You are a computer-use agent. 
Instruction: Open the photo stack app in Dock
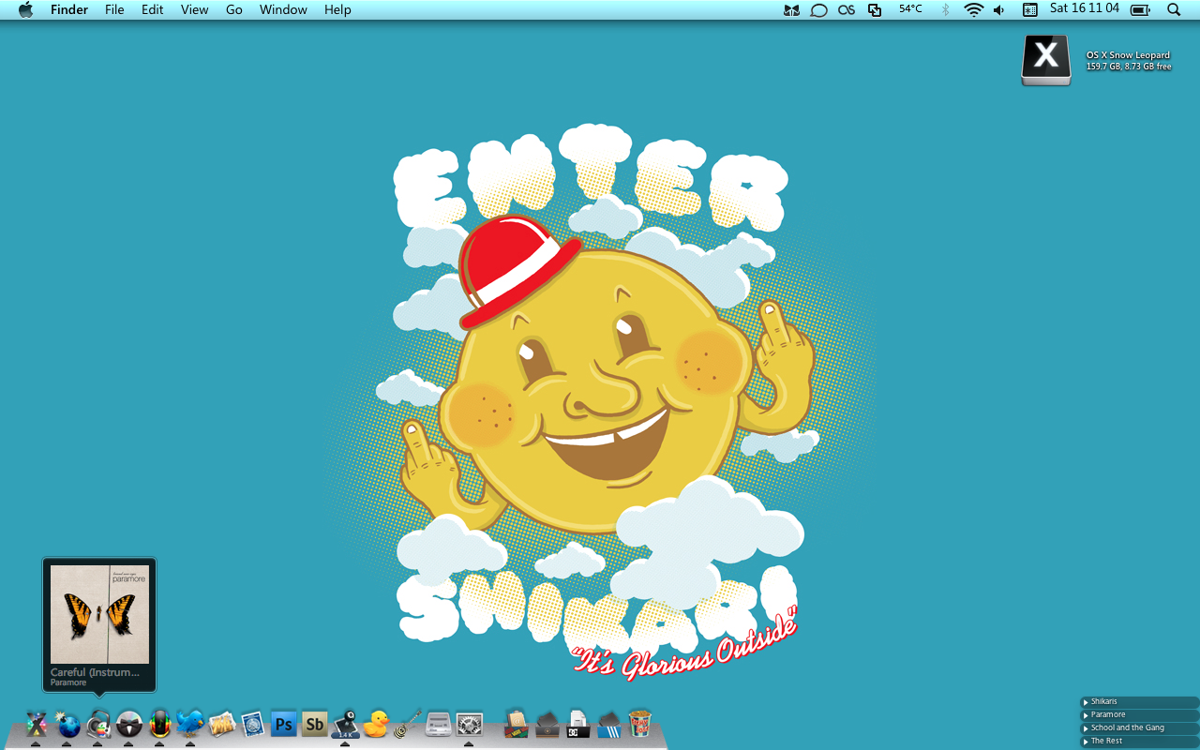(222, 724)
